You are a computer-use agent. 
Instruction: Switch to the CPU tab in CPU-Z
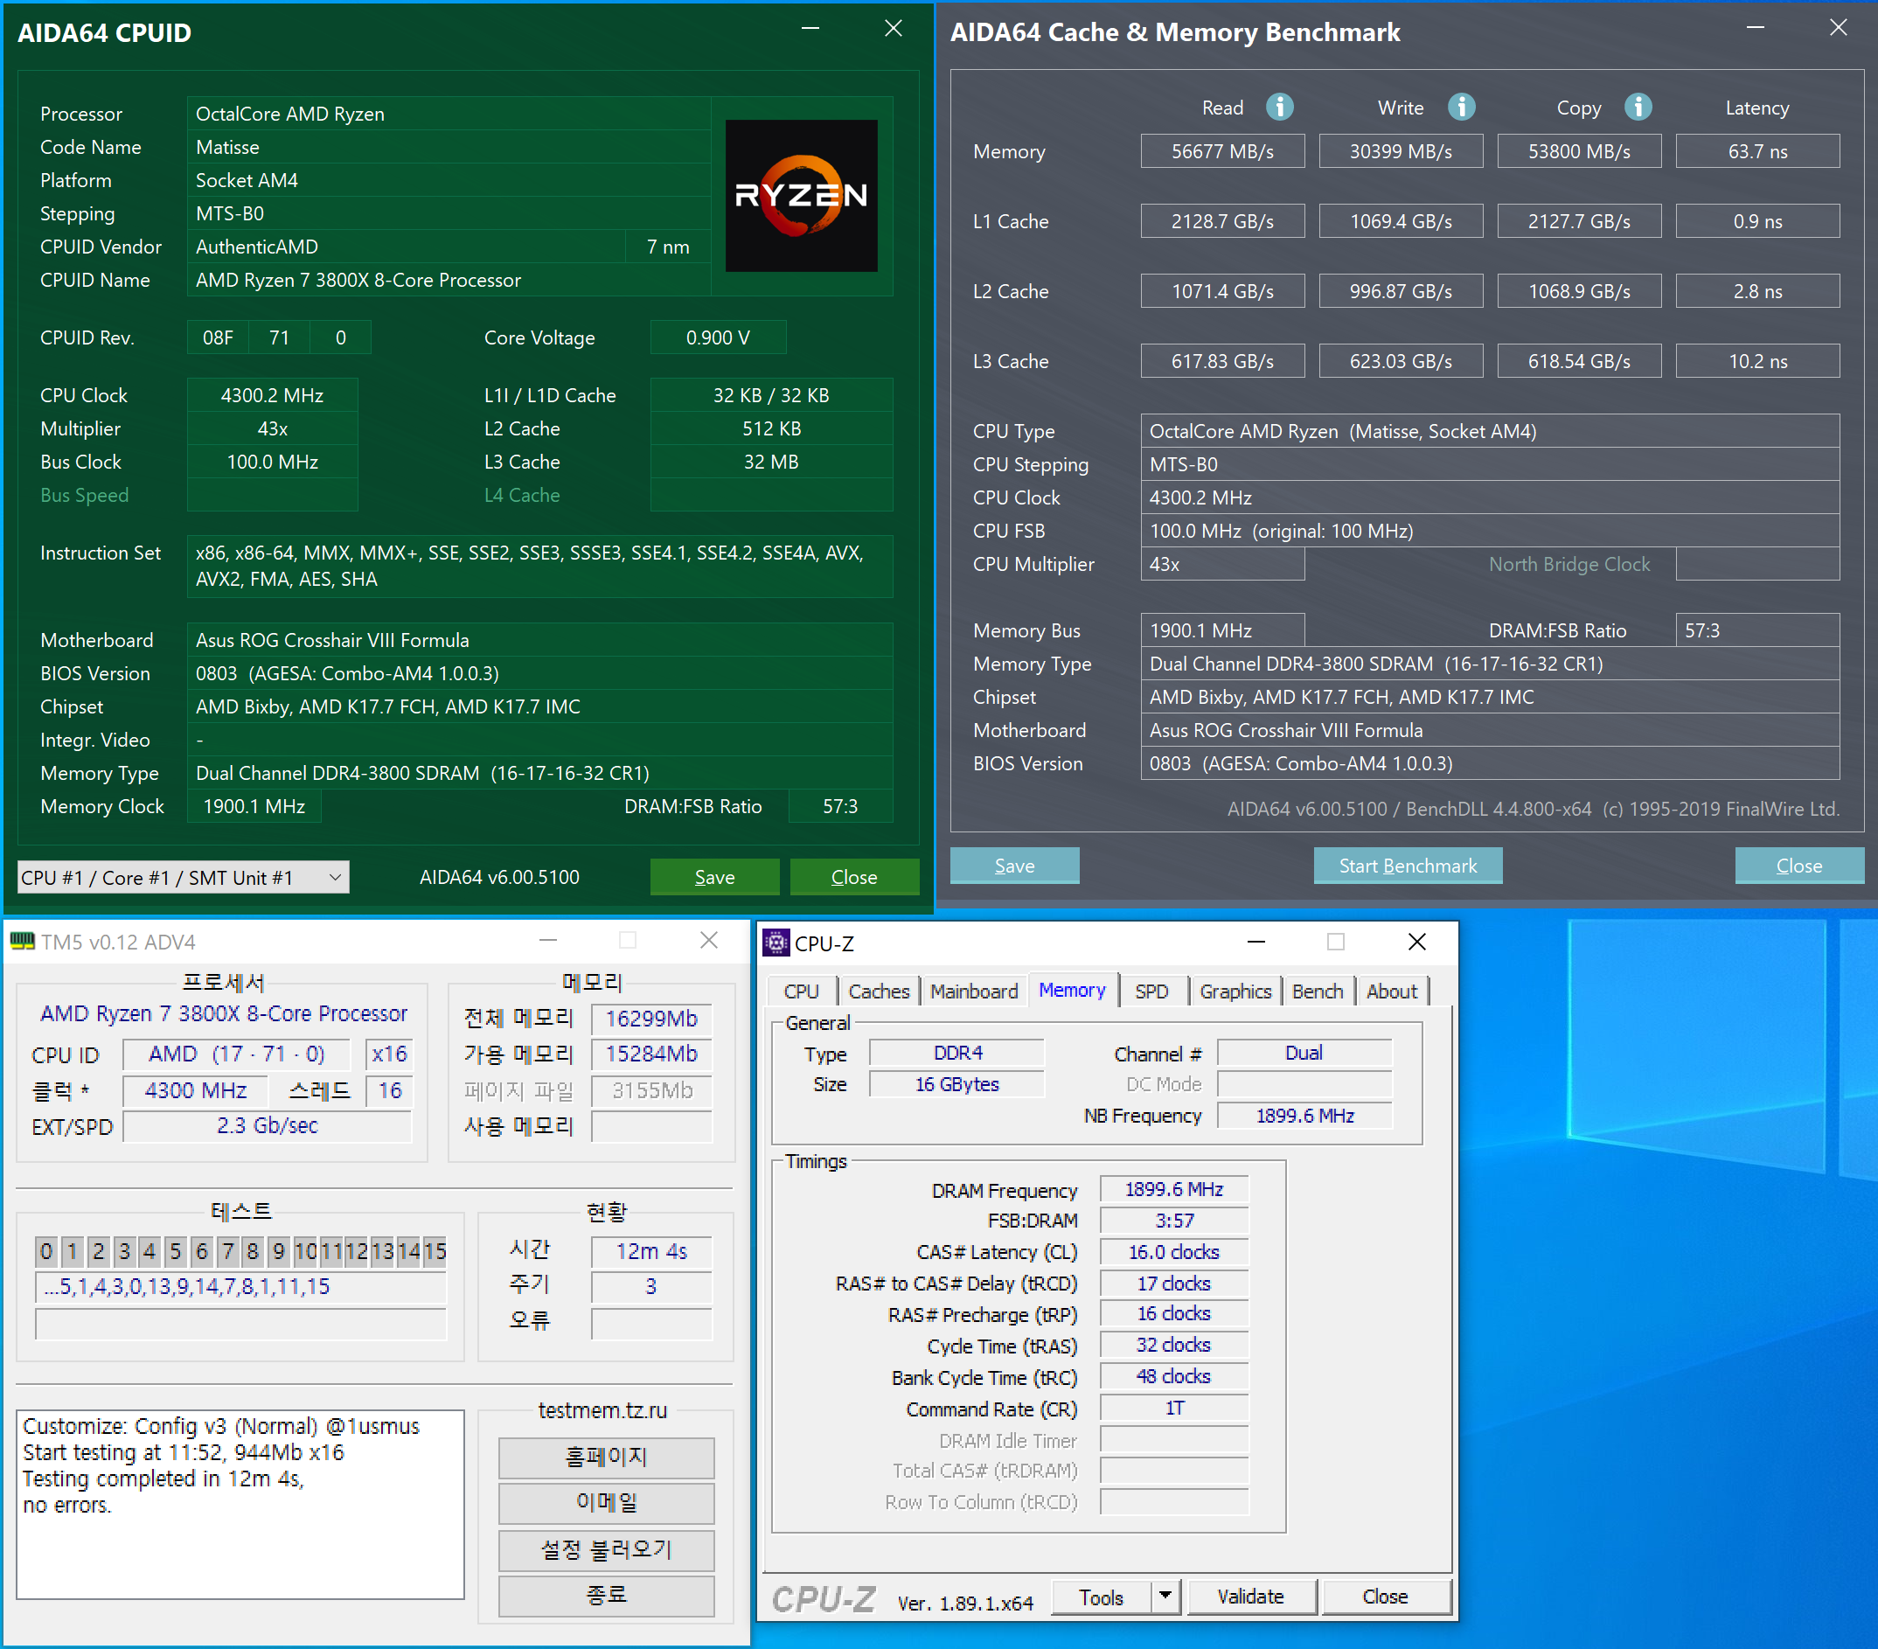tap(801, 991)
